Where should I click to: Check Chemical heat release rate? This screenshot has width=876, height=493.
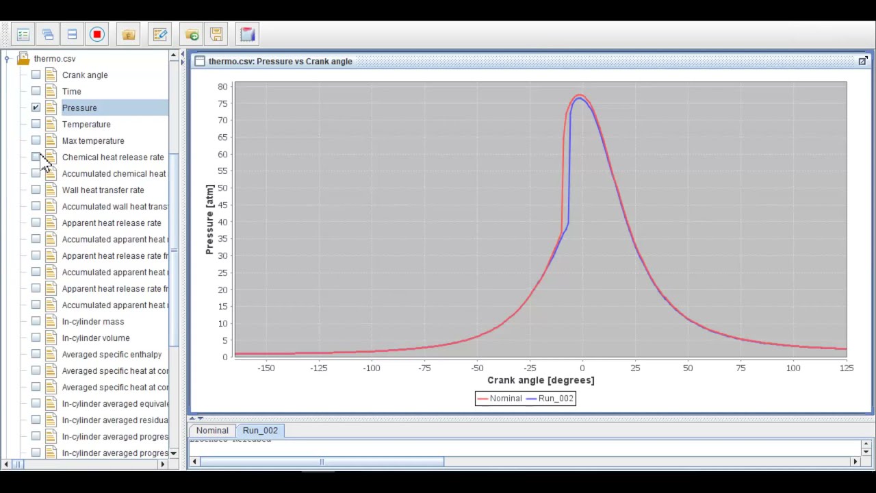[x=36, y=157]
